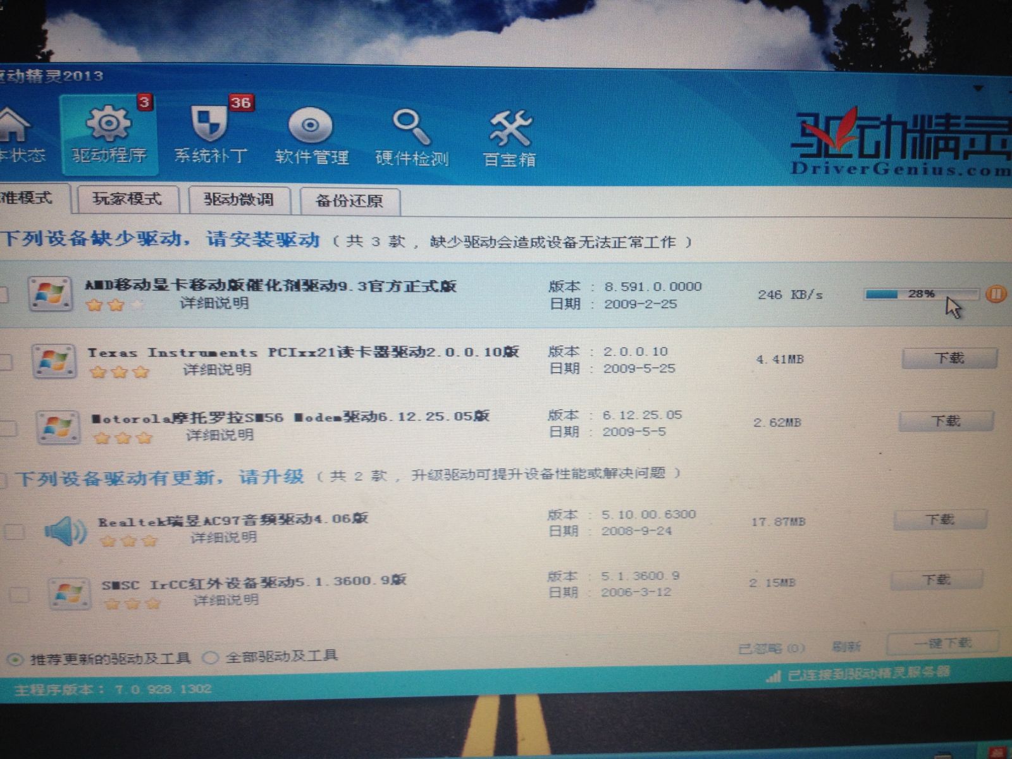Click the 下列设备缺少驱动 section heading
1012x759 pixels.
(x=161, y=239)
